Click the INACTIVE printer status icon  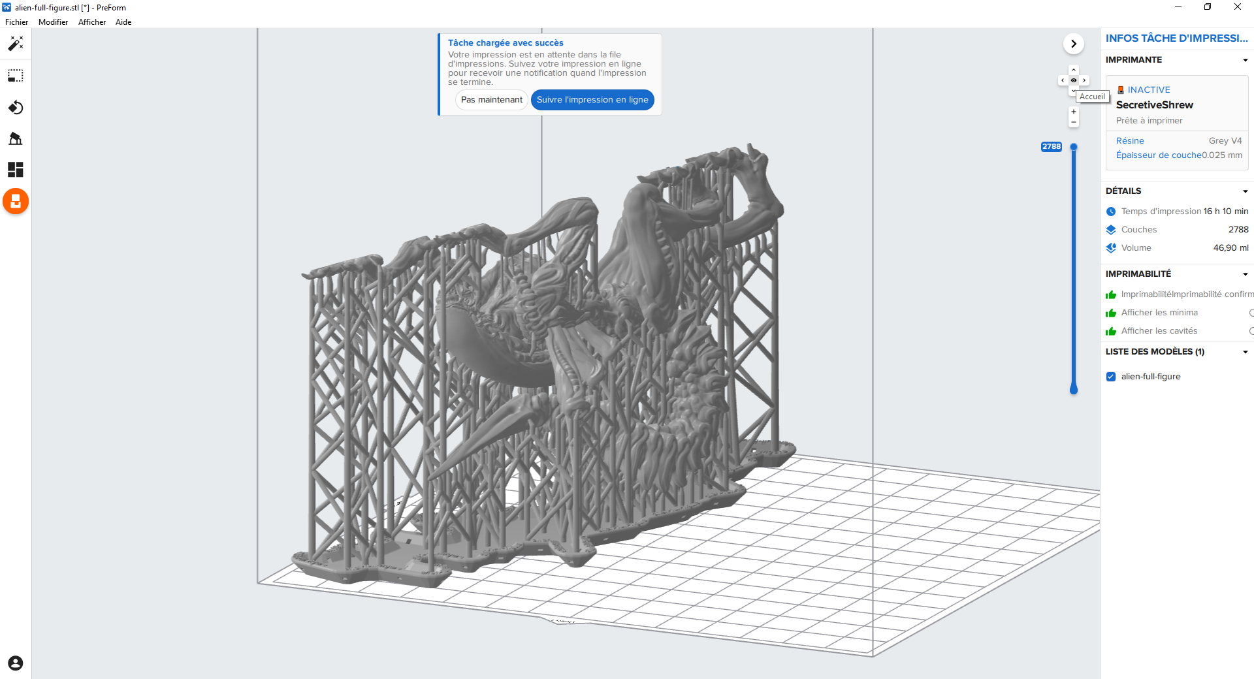(1121, 90)
